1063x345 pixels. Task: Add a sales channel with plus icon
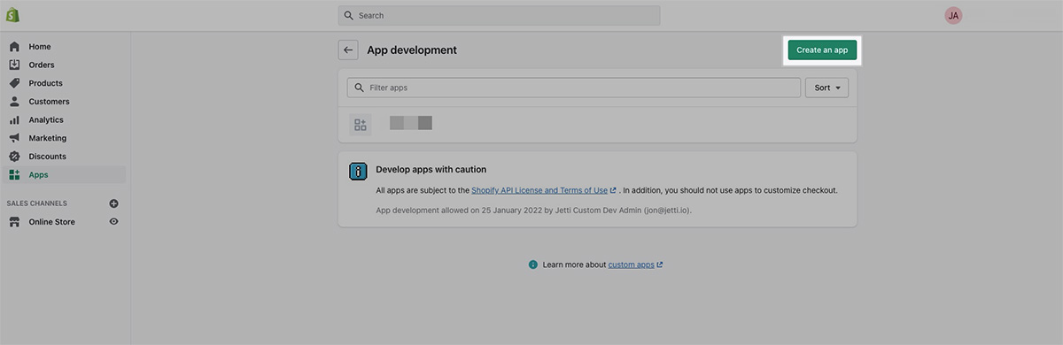113,203
